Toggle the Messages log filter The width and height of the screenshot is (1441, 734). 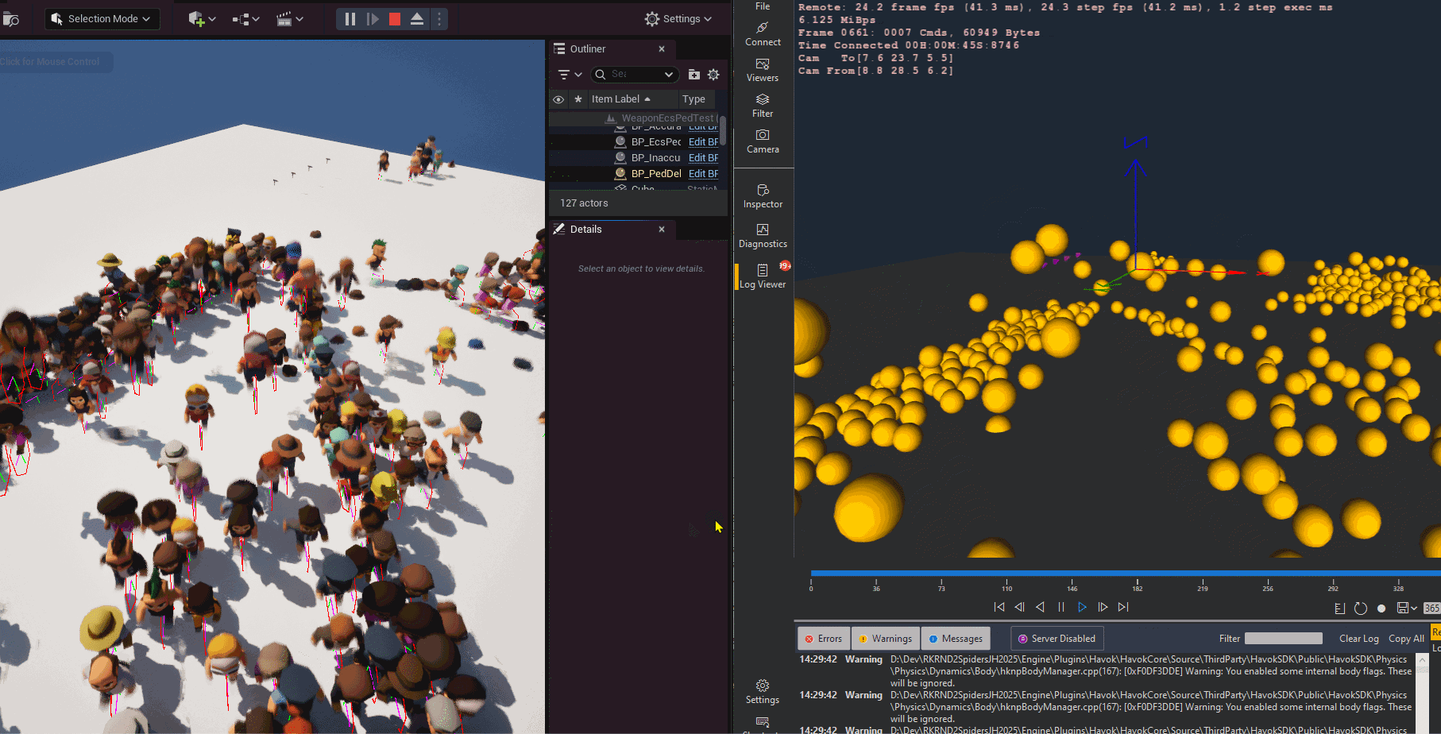click(x=956, y=639)
